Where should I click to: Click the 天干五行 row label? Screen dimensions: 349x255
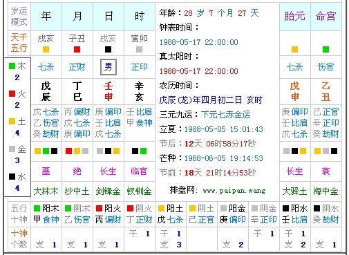tap(19, 43)
